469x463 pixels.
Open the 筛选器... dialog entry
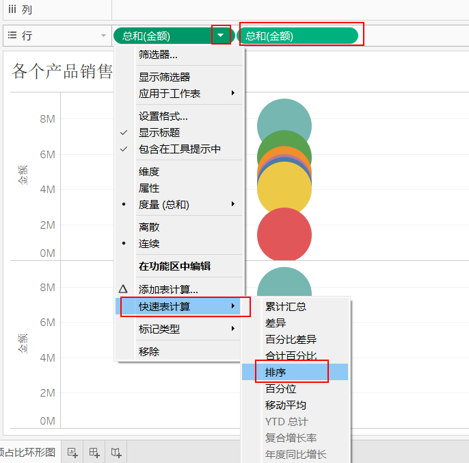158,55
